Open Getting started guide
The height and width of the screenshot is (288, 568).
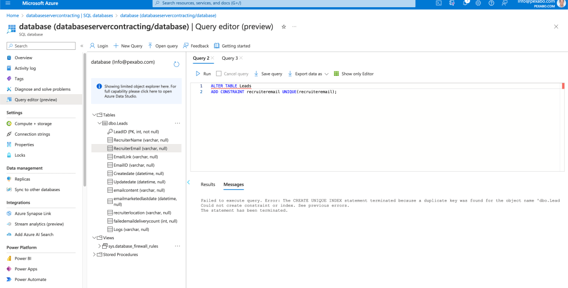pos(232,46)
